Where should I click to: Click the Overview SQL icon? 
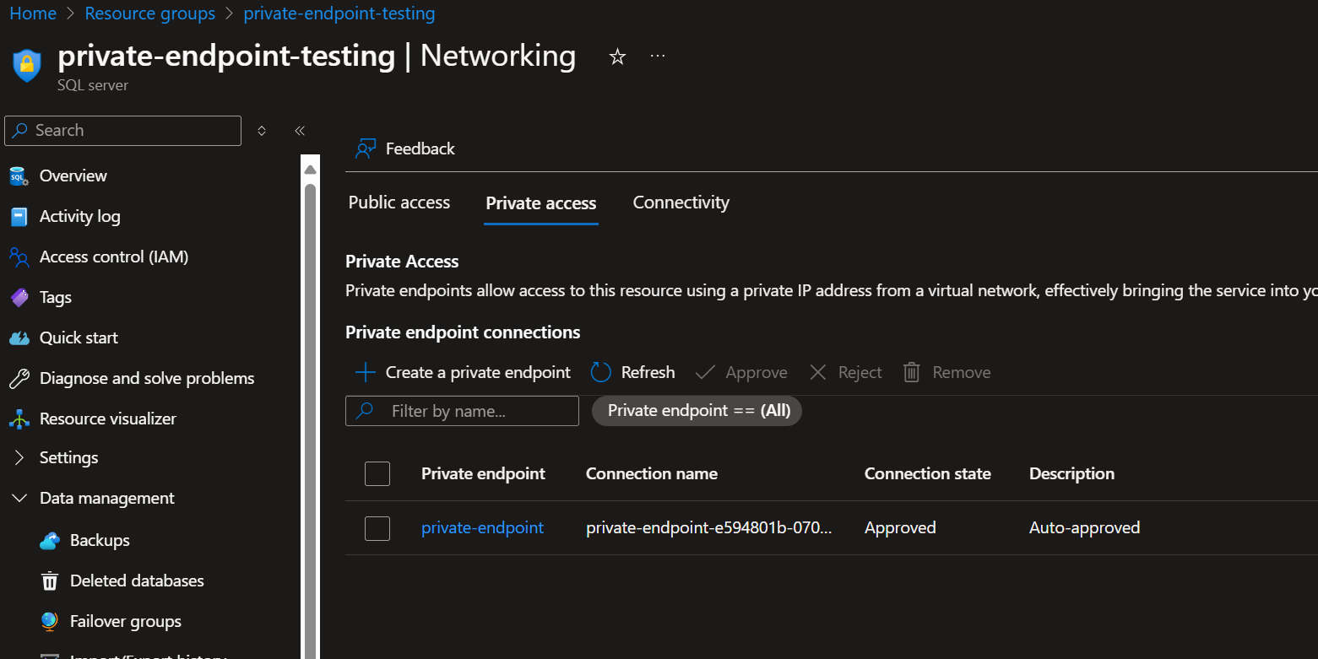19,176
